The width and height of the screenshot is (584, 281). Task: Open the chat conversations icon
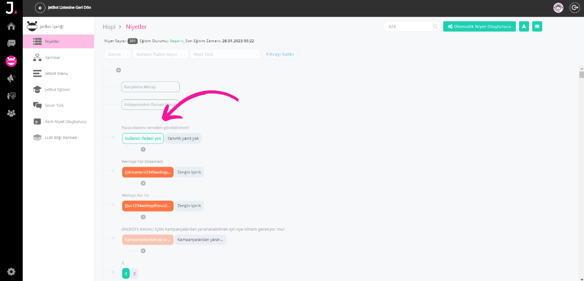[x=11, y=44]
